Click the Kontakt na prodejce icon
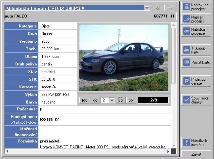 [x=187, y=7]
